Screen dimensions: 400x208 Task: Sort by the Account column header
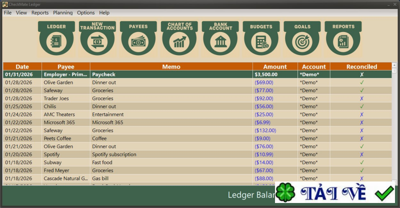(314, 66)
